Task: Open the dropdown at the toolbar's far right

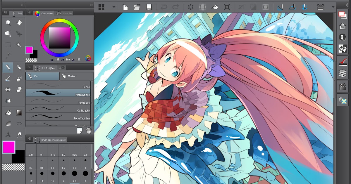Action: coord(333,7)
